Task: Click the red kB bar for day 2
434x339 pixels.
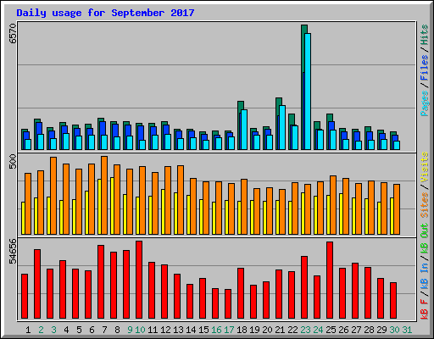Action: 37,284
